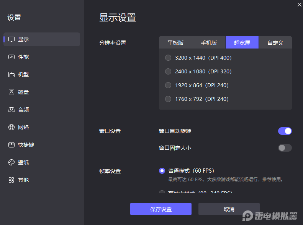Click the 取消 button
The width and height of the screenshot is (303, 225).
pos(229,209)
